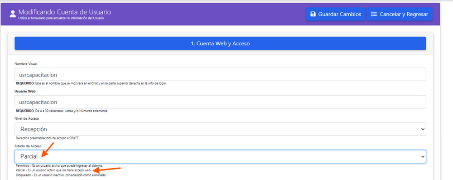Open the Nivel de Acceso dropdown showing Recepción
Screen dimensions: 453x180
point(220,129)
